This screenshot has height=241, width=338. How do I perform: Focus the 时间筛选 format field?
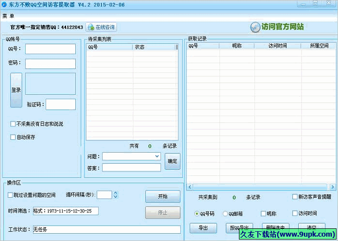click(x=66, y=211)
